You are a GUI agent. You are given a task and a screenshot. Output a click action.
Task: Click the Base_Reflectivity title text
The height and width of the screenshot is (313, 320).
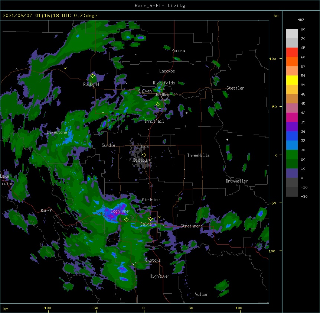click(160, 6)
